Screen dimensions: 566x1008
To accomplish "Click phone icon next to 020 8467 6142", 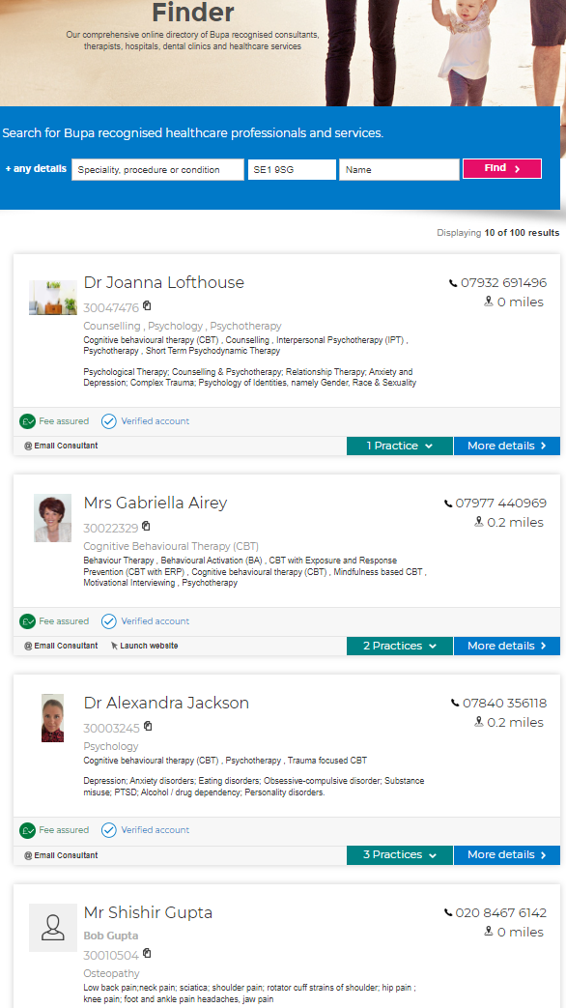I will coord(448,913).
